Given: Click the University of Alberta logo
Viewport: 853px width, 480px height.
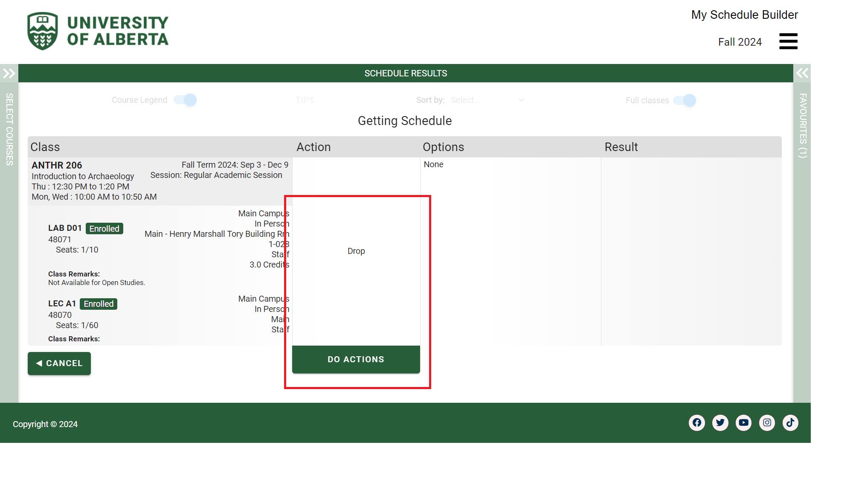Looking at the screenshot, I should click(98, 31).
